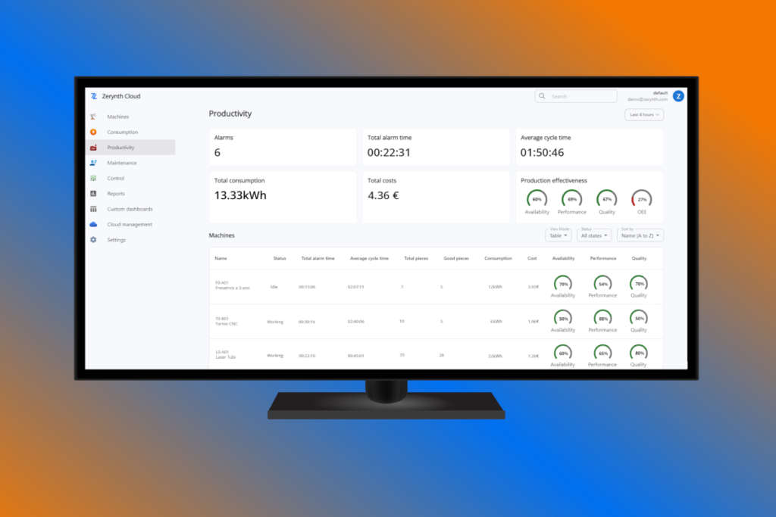Viewport: 776px width, 517px height.
Task: Open Settings via the gear icon
Action: [93, 240]
